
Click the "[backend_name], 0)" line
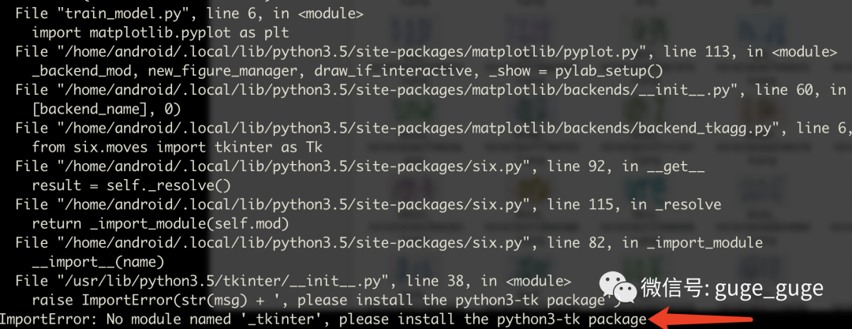tap(106, 110)
